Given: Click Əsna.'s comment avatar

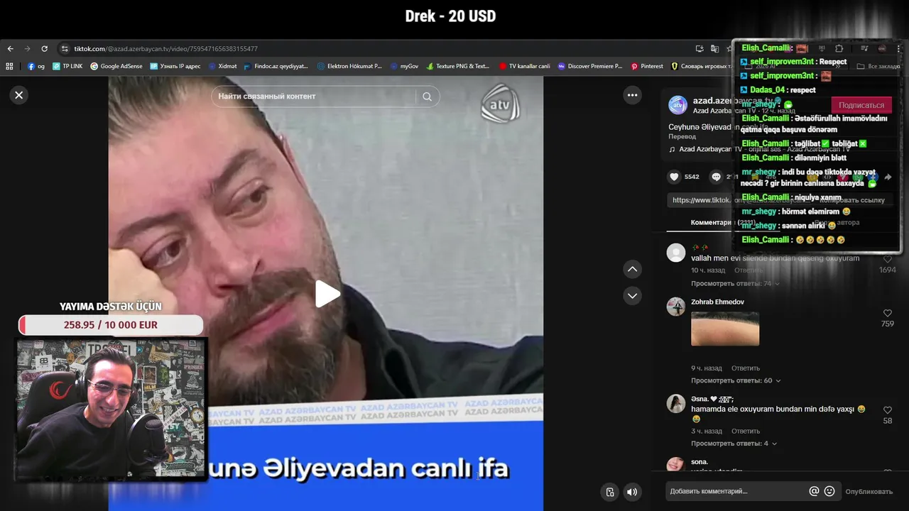Looking at the screenshot, I should pyautogui.click(x=676, y=404).
